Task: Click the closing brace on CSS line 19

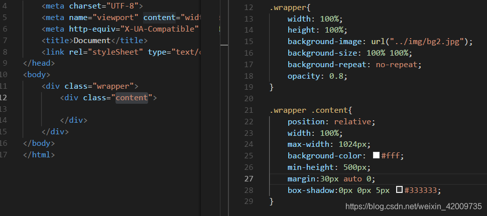Action: point(272,87)
